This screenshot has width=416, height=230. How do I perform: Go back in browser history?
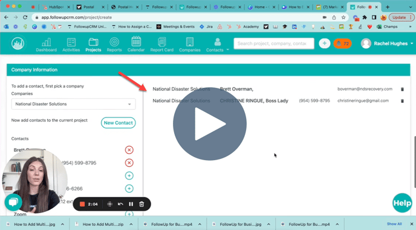pos(6,17)
